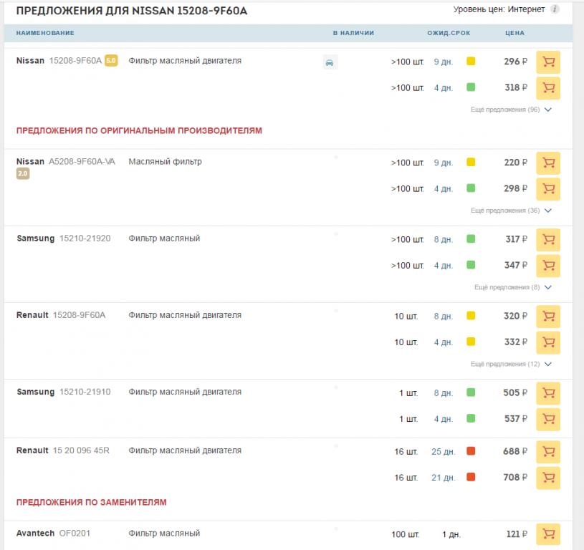The image size is (584, 550).
Task: Click the green delivery indicator for the 537 ₽ offer
Action: 471,418
